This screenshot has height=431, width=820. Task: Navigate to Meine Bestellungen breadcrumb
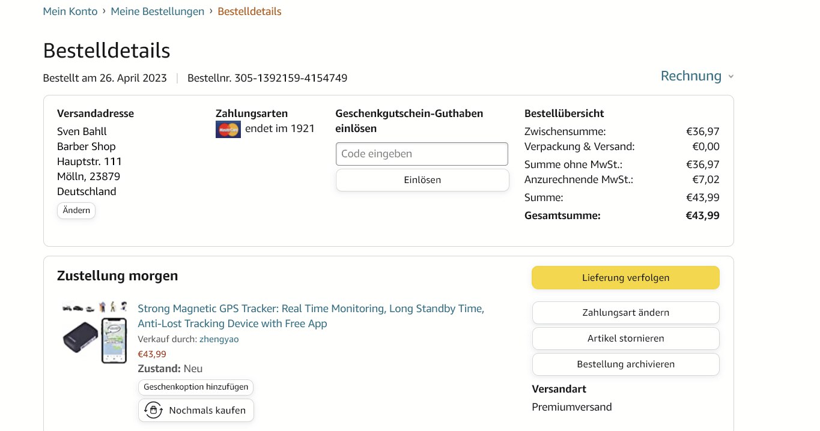[157, 11]
